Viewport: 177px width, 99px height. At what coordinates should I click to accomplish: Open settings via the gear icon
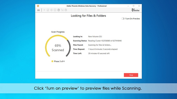point(52,10)
